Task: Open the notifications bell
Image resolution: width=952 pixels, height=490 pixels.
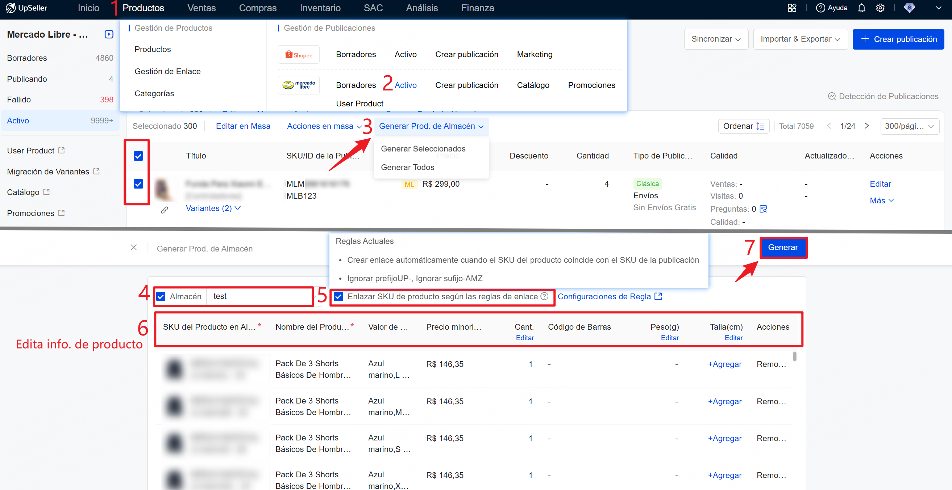Action: click(x=861, y=8)
